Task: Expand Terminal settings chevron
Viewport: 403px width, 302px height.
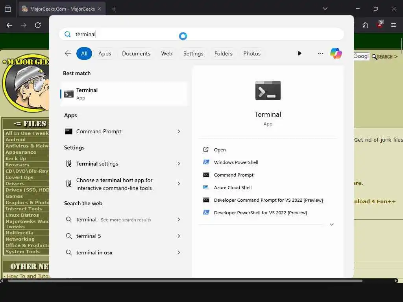Action: click(x=179, y=164)
